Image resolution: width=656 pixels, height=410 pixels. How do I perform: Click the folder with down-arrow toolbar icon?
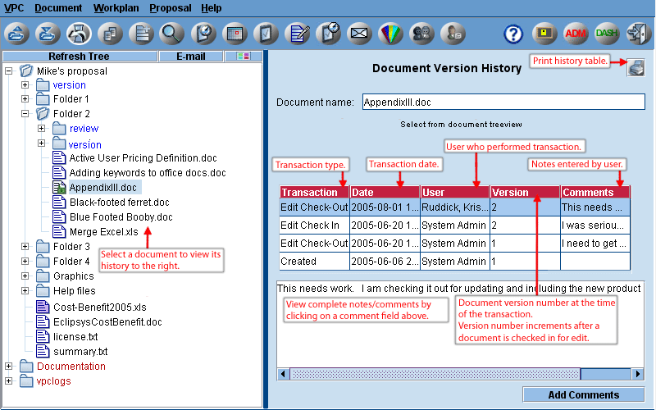48,34
